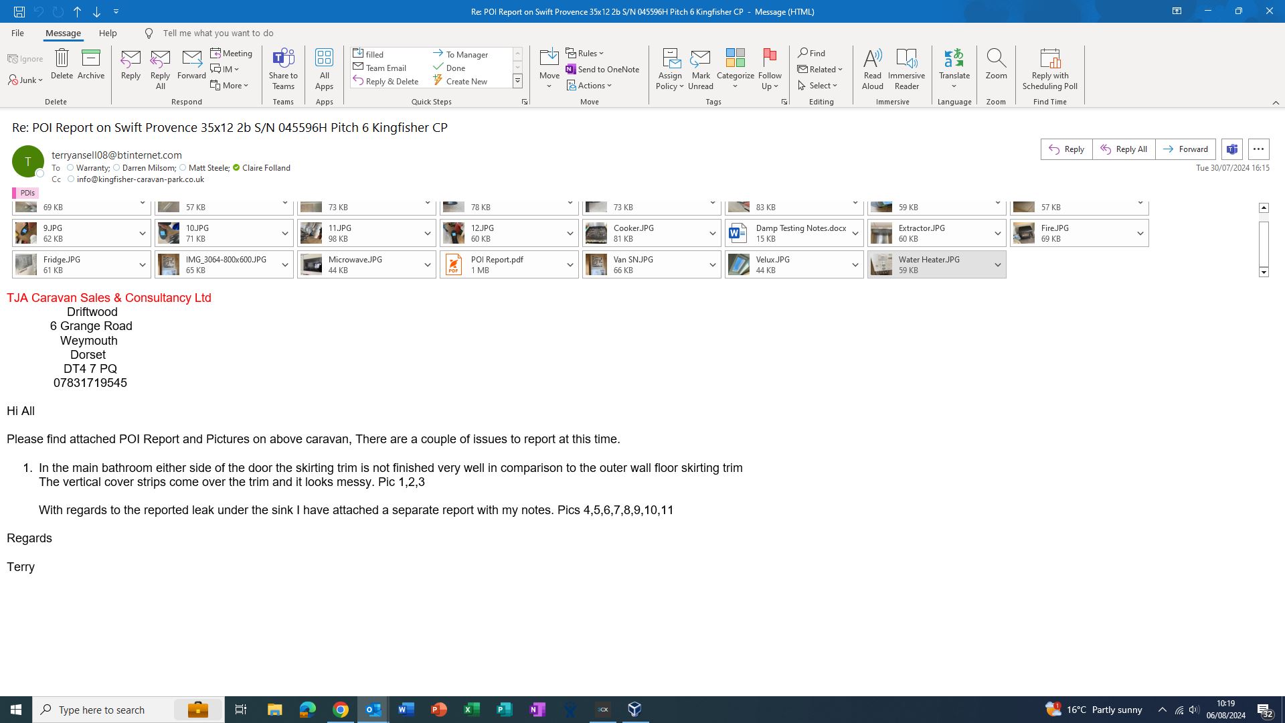
Task: Open Immersive Reader
Action: pyautogui.click(x=906, y=59)
